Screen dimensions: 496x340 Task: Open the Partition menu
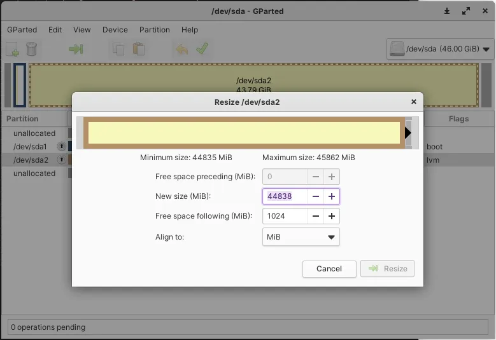coord(155,30)
